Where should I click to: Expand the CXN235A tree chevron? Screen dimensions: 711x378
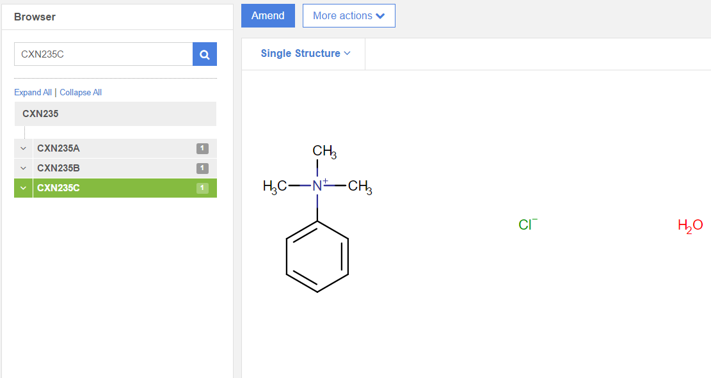(x=24, y=149)
